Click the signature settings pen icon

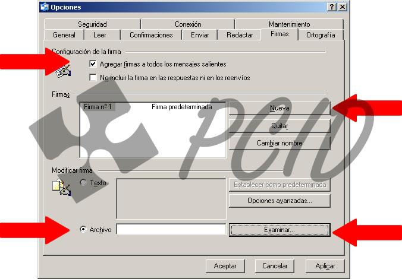62,72
